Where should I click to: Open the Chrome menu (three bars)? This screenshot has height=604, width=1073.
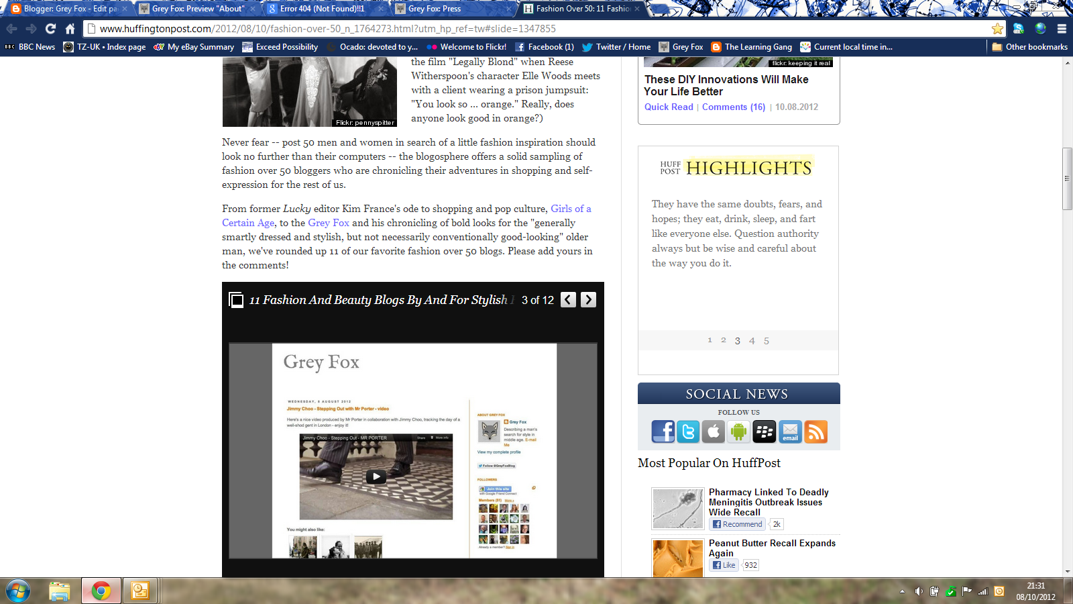point(1062,29)
